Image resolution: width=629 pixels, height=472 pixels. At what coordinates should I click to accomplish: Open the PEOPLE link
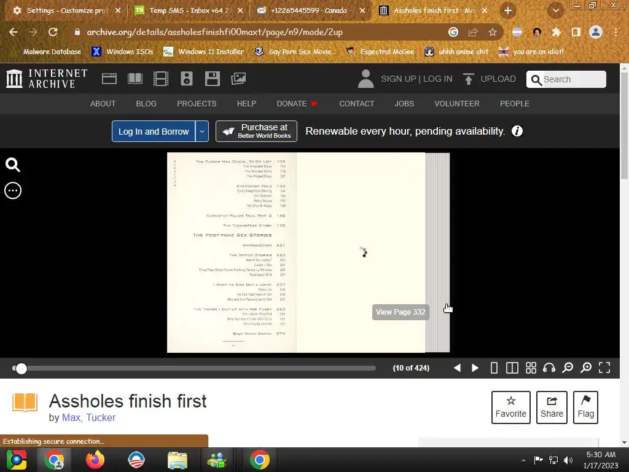[514, 103]
